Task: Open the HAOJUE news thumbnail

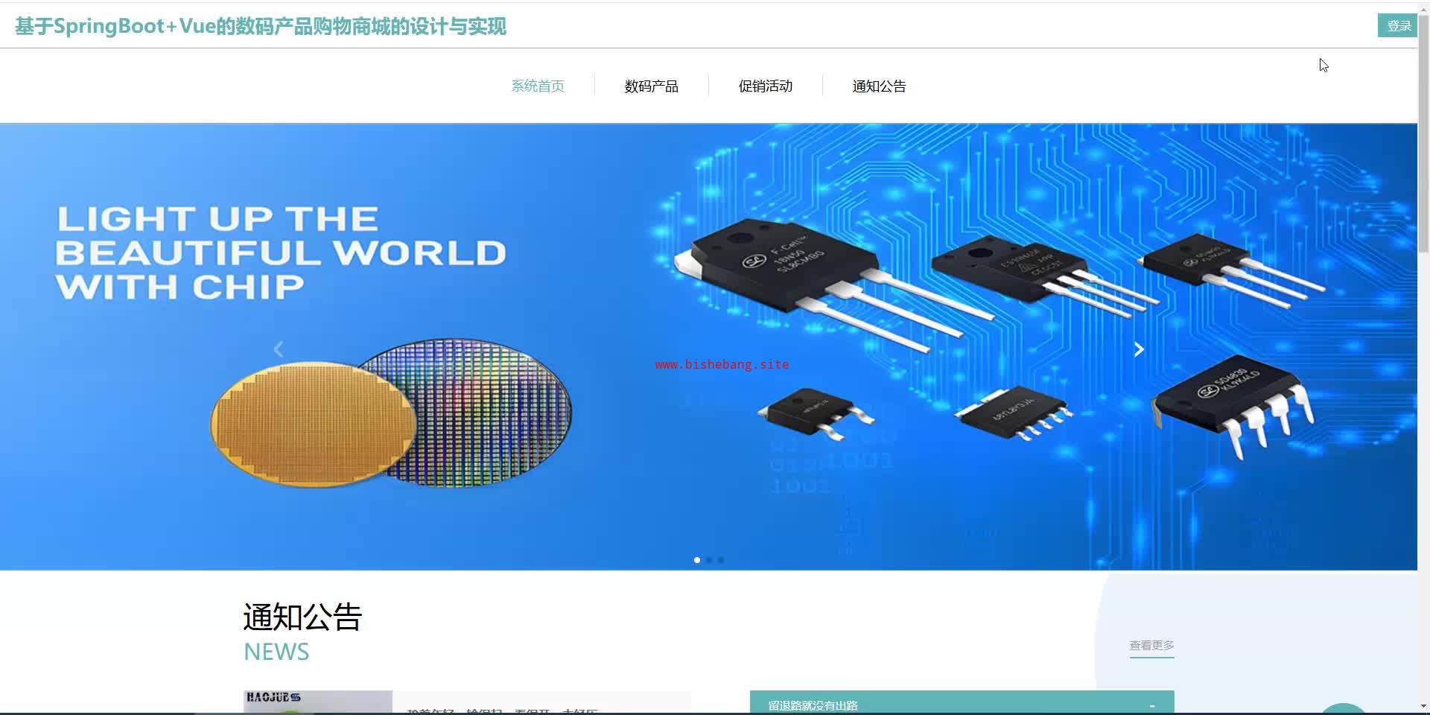Action: pos(318,702)
